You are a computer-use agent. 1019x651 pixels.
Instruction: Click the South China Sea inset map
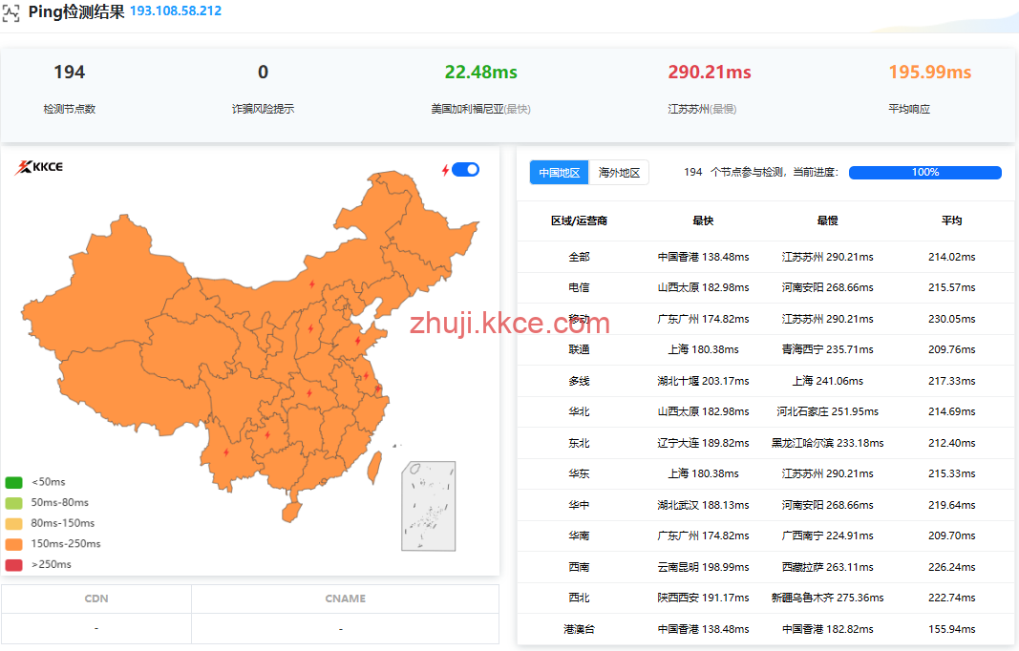[428, 506]
